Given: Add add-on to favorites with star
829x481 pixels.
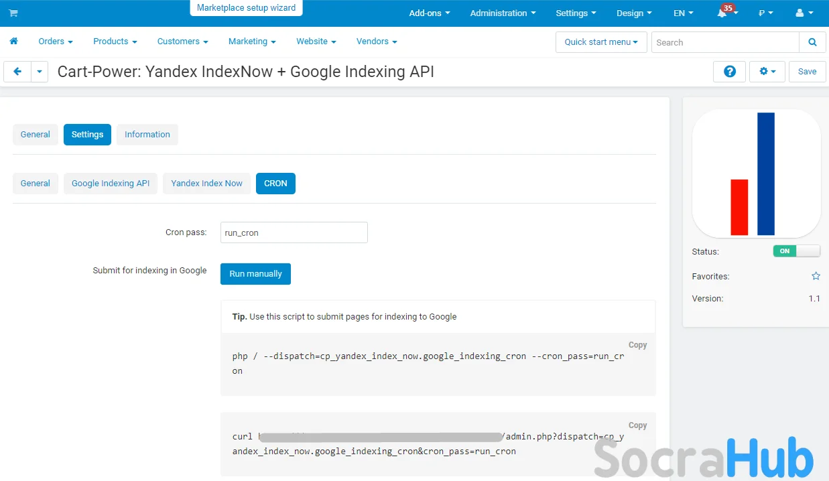Looking at the screenshot, I should 816,276.
